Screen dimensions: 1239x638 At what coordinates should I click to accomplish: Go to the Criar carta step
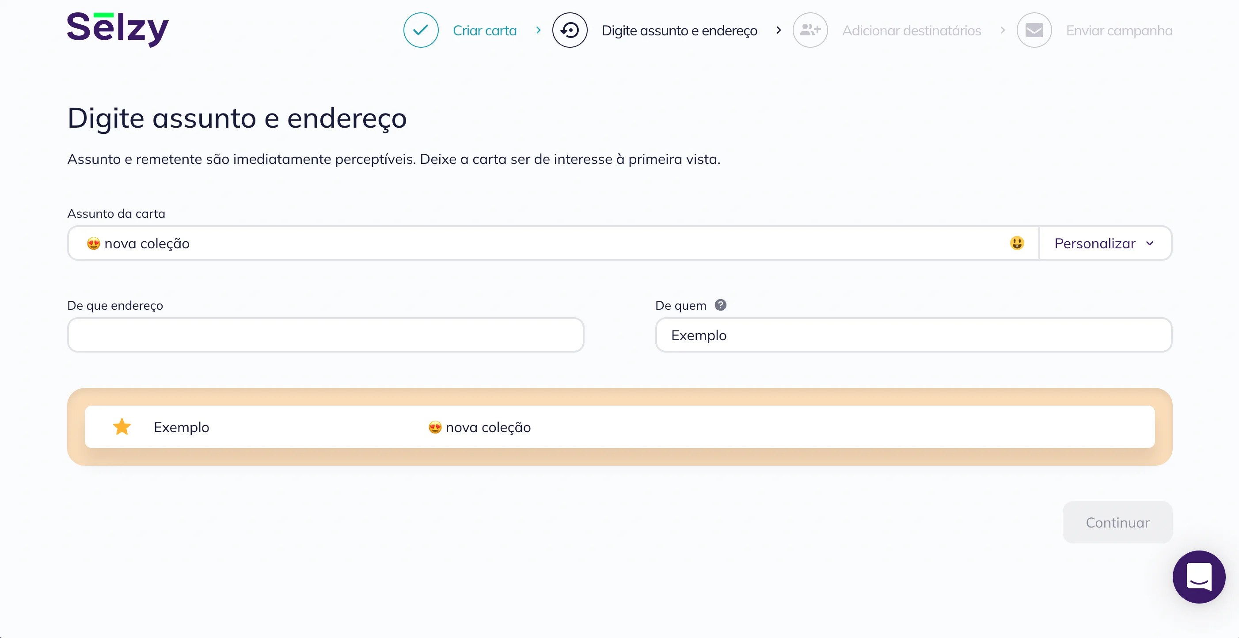[x=484, y=31]
